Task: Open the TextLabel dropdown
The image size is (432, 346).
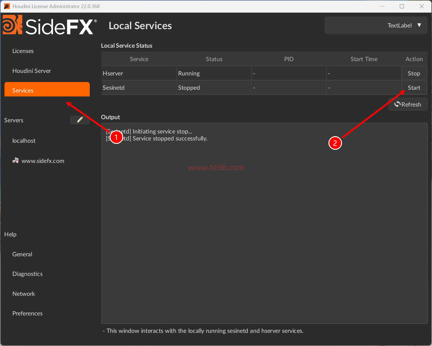Action: coord(376,26)
